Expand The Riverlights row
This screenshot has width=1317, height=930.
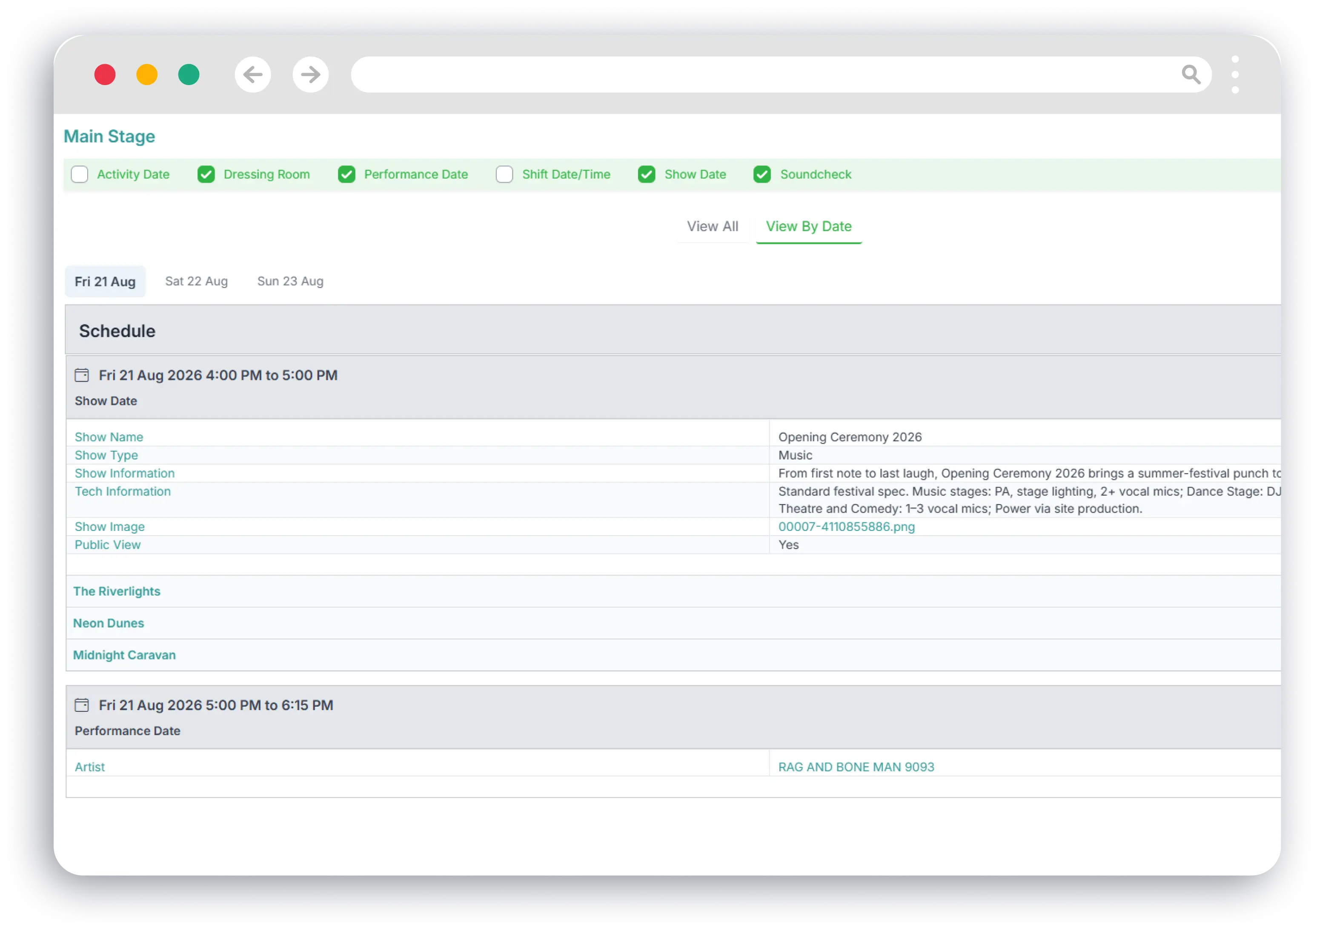pyautogui.click(x=117, y=591)
